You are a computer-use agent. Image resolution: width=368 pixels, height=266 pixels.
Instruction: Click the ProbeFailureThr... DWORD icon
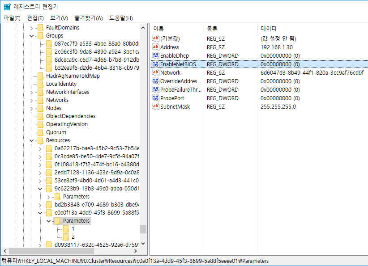(156, 89)
